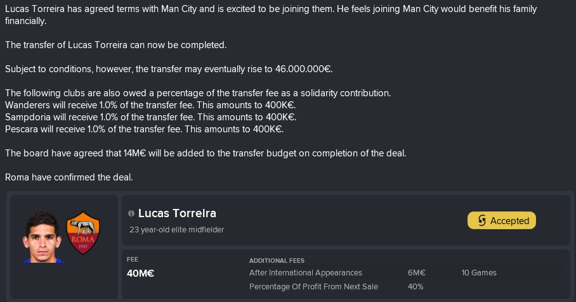
Task: Click the 14M€ transfer budget amount
Action: (x=134, y=153)
